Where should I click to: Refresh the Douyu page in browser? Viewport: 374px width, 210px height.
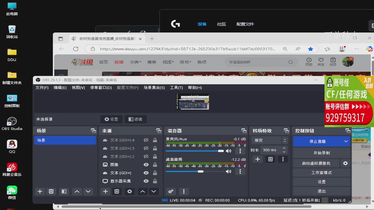click(76, 49)
